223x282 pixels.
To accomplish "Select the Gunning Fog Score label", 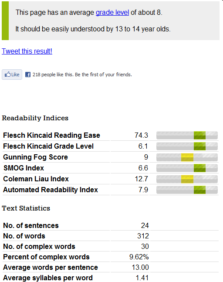I will (x=35, y=157).
